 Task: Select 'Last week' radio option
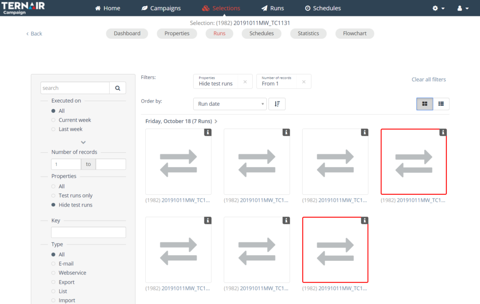(53, 129)
